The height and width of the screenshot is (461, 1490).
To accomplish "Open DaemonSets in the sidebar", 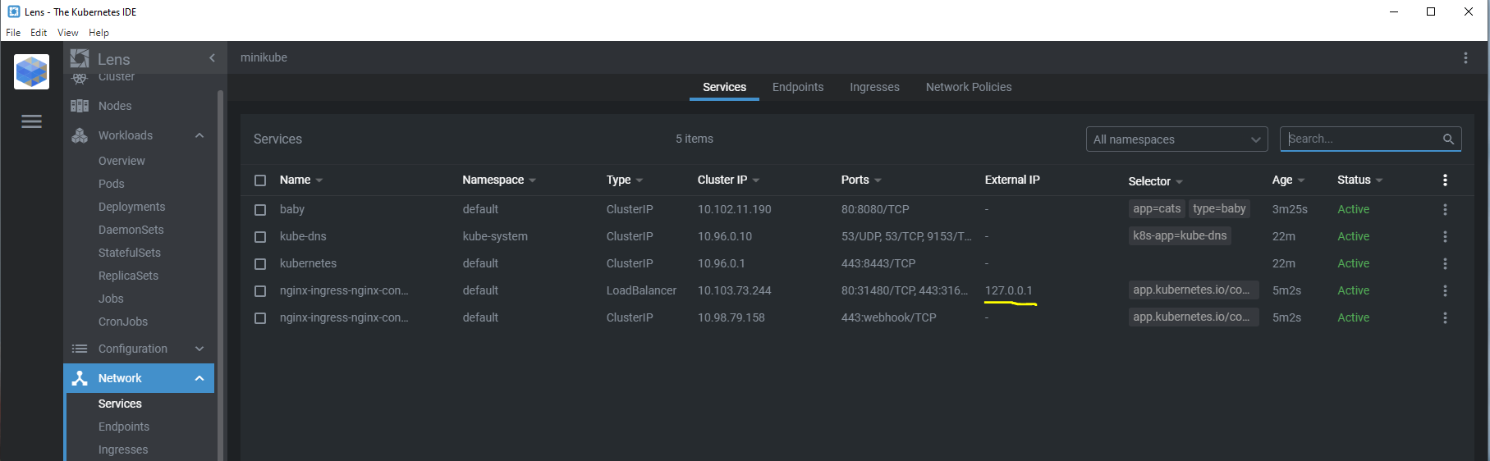I will click(131, 230).
